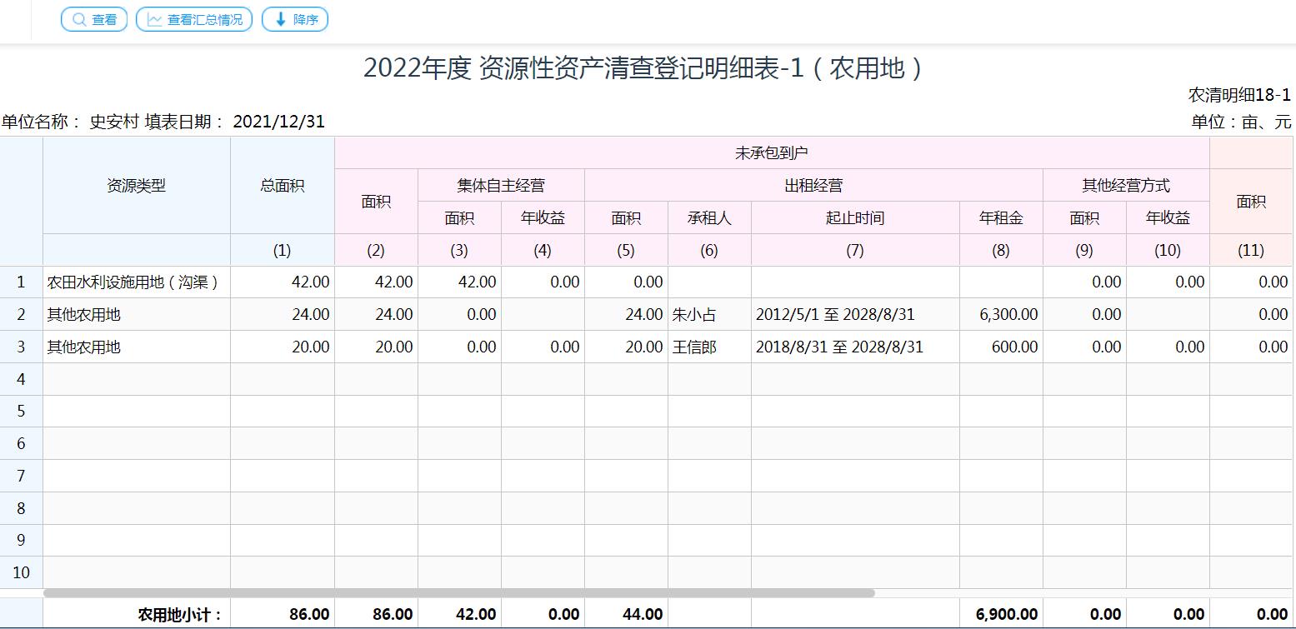
Task: Click the horizontal scrollbar under the table
Action: (458, 593)
